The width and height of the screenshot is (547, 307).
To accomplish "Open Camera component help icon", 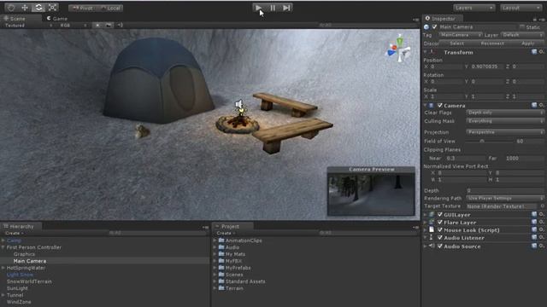I will pos(534,105).
